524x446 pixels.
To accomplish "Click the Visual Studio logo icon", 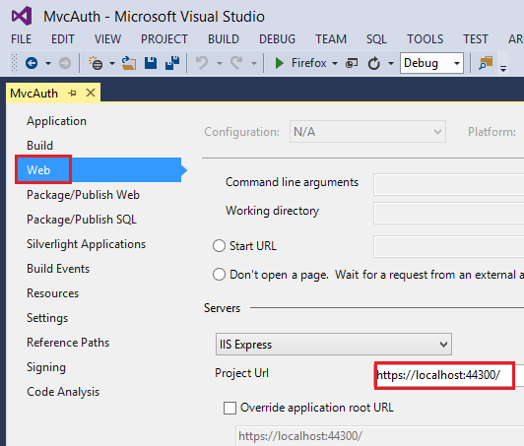I will (22, 16).
